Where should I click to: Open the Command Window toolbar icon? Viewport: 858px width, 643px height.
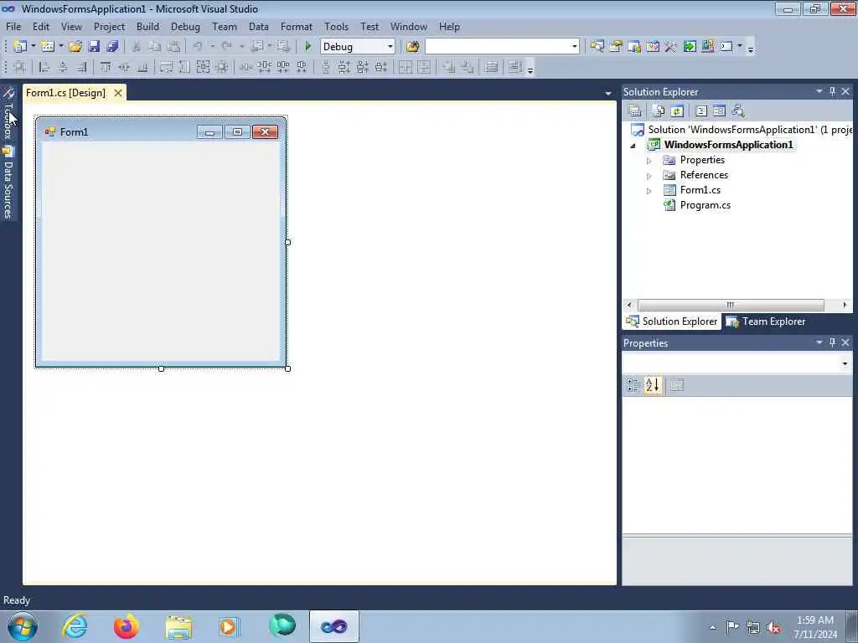[726, 47]
